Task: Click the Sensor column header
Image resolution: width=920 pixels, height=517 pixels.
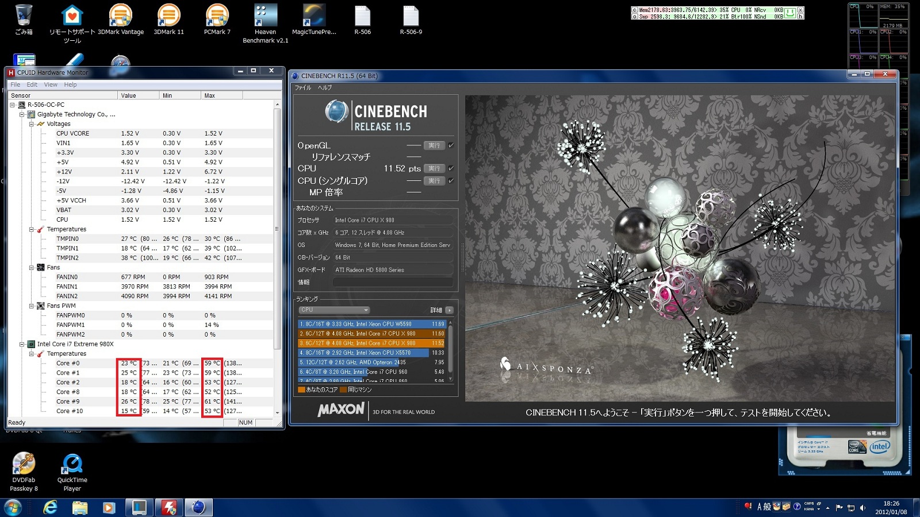Action: click(x=63, y=95)
